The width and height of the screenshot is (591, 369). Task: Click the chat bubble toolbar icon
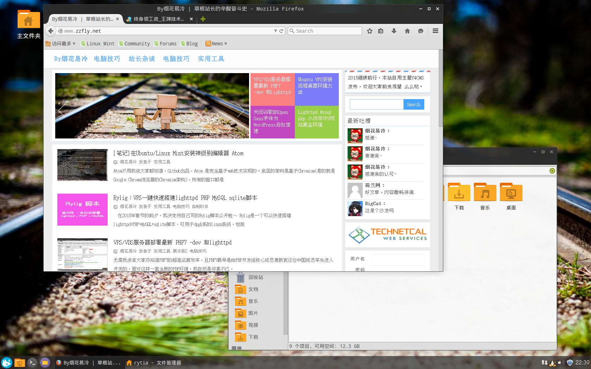[x=421, y=31]
